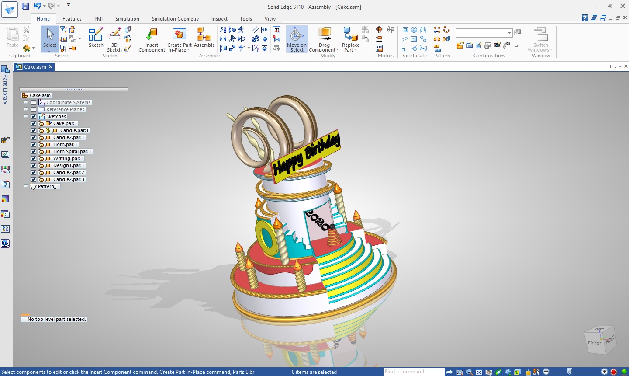629x376 pixels.
Task: Toggle the Move on Select tool
Action: point(297,35)
